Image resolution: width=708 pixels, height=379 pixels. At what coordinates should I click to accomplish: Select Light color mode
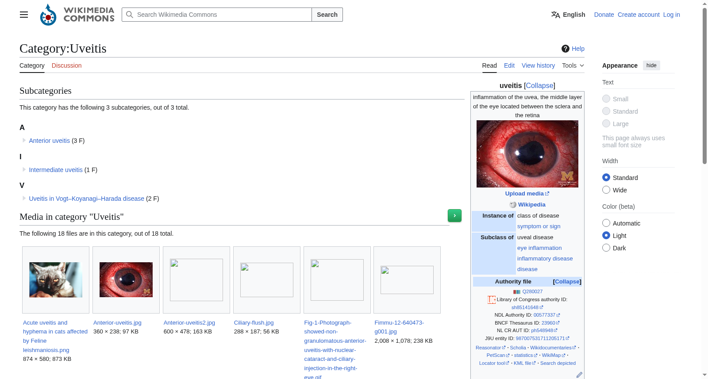(x=606, y=235)
